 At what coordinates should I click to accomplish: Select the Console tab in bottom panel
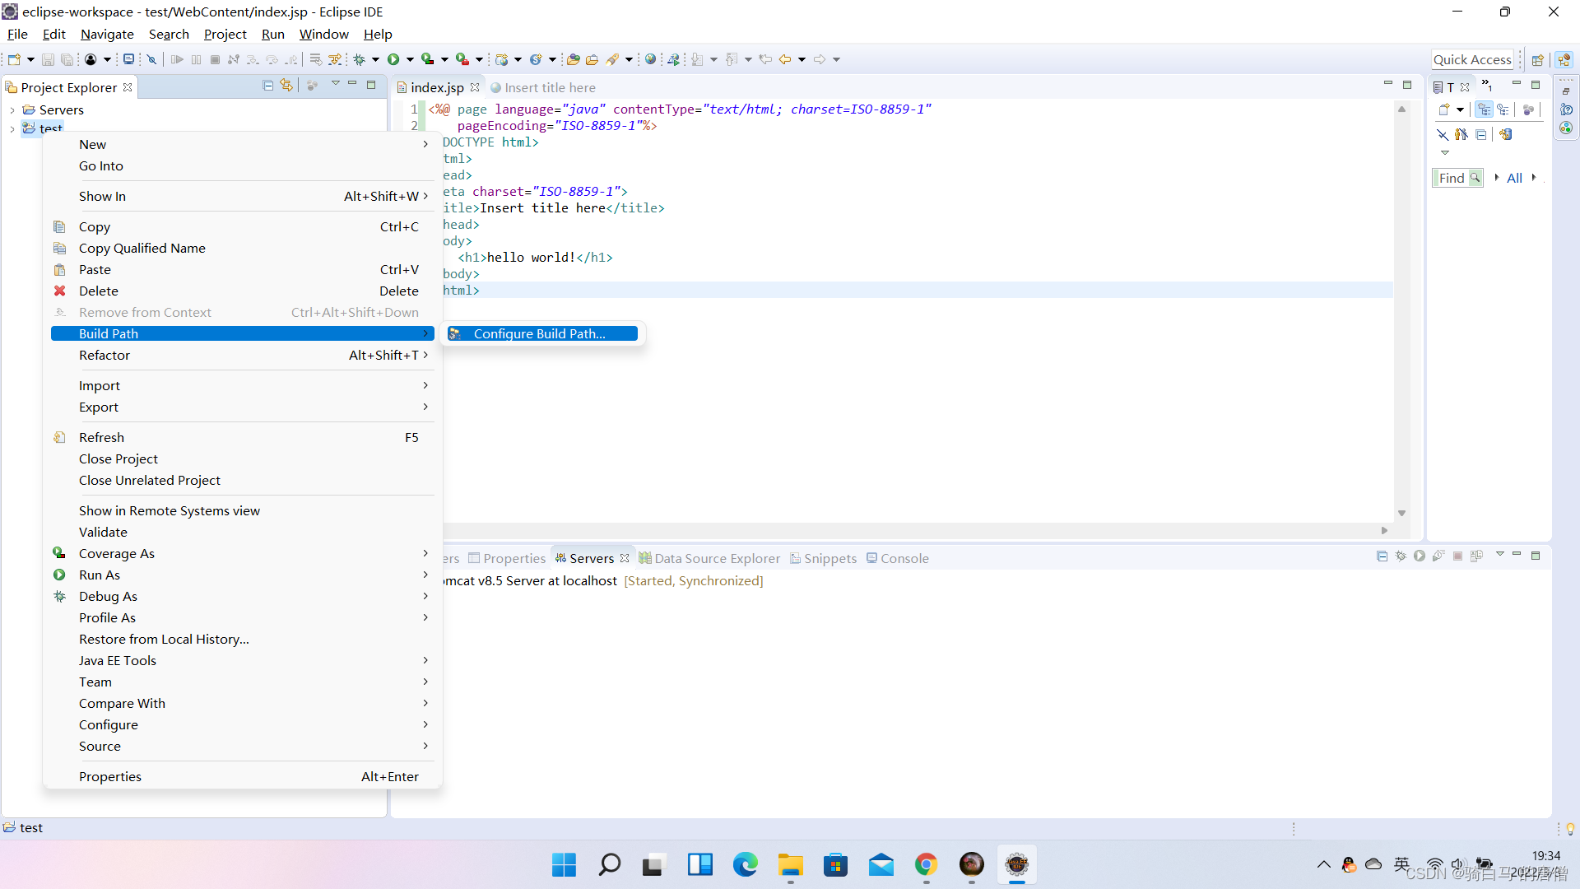point(905,558)
